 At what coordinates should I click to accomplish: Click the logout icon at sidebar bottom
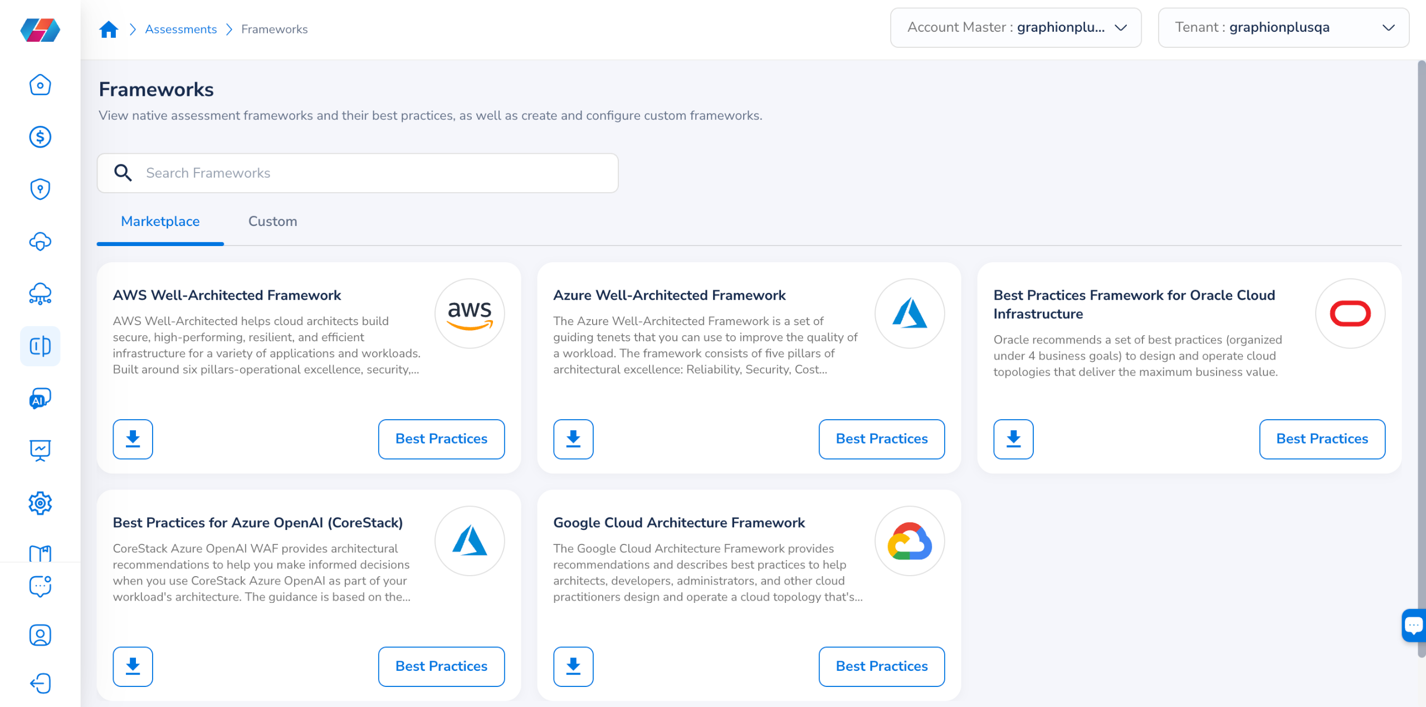(x=40, y=684)
